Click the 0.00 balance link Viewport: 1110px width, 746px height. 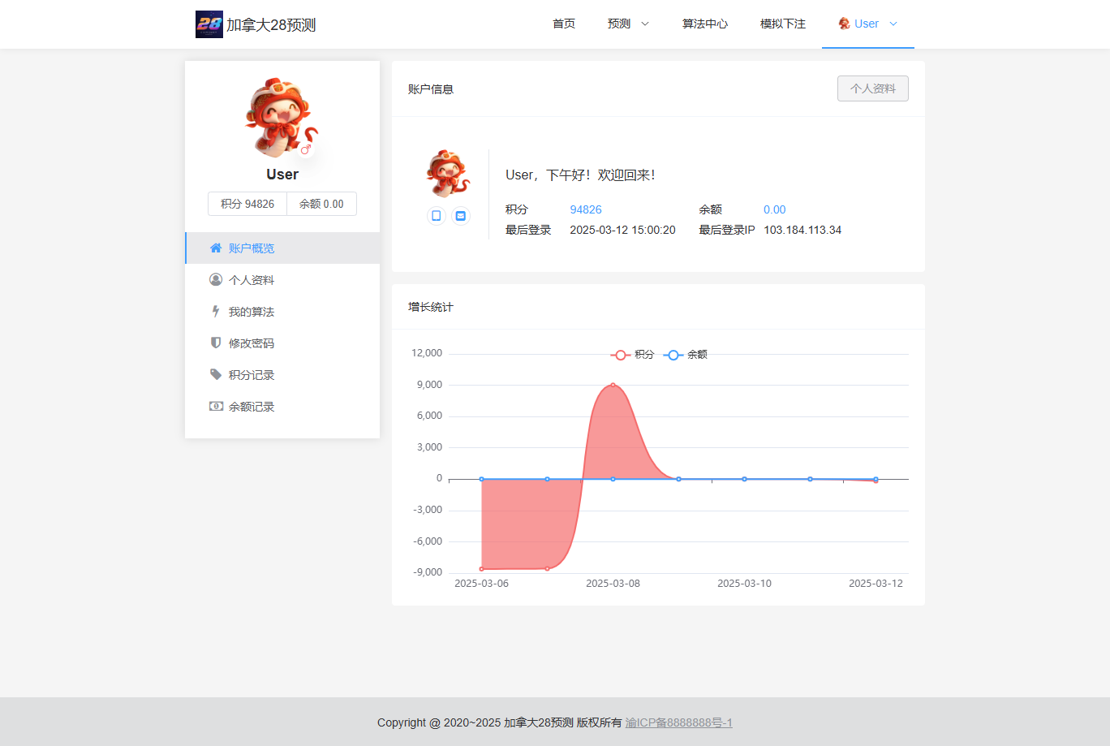[775, 209]
